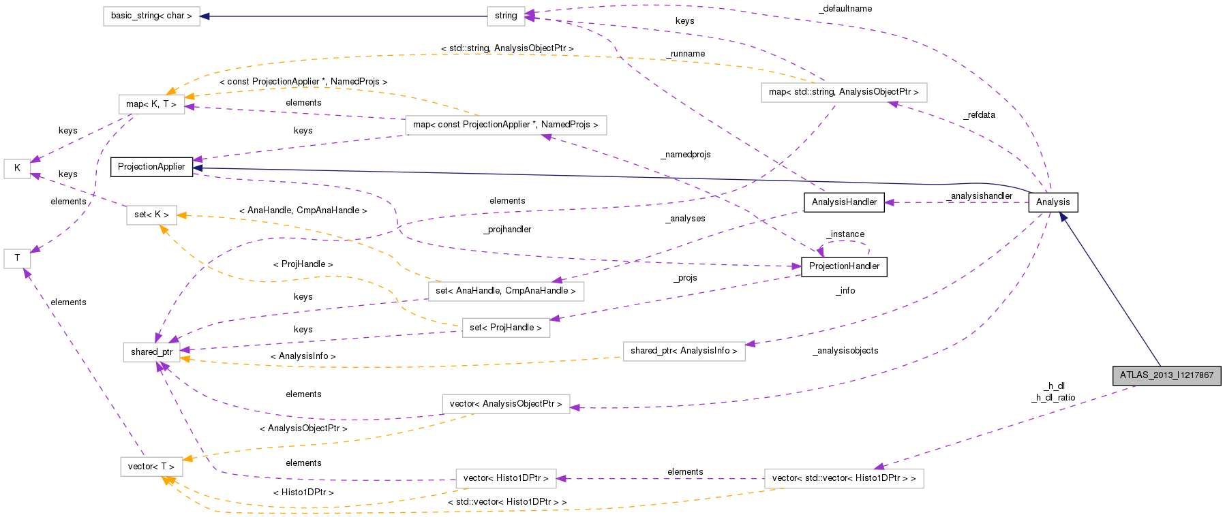Select vector< AnalysisObjectPtr > node
Image resolution: width=1225 pixels, height=517 pixels.
[x=506, y=404]
